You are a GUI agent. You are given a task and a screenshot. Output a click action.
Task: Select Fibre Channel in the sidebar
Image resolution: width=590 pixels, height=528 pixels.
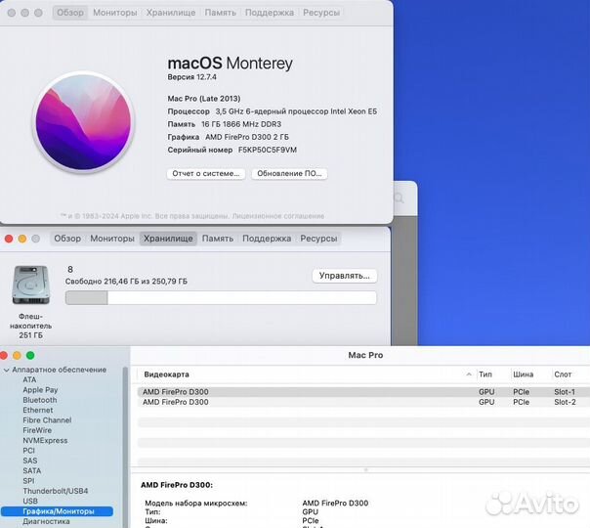click(47, 420)
